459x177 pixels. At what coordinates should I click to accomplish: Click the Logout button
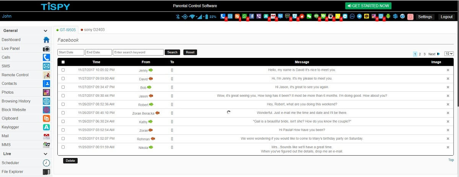click(x=446, y=17)
